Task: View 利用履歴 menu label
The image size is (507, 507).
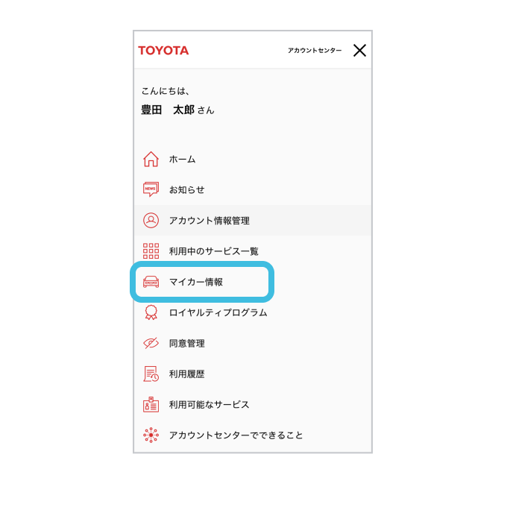Action: pyautogui.click(x=186, y=374)
